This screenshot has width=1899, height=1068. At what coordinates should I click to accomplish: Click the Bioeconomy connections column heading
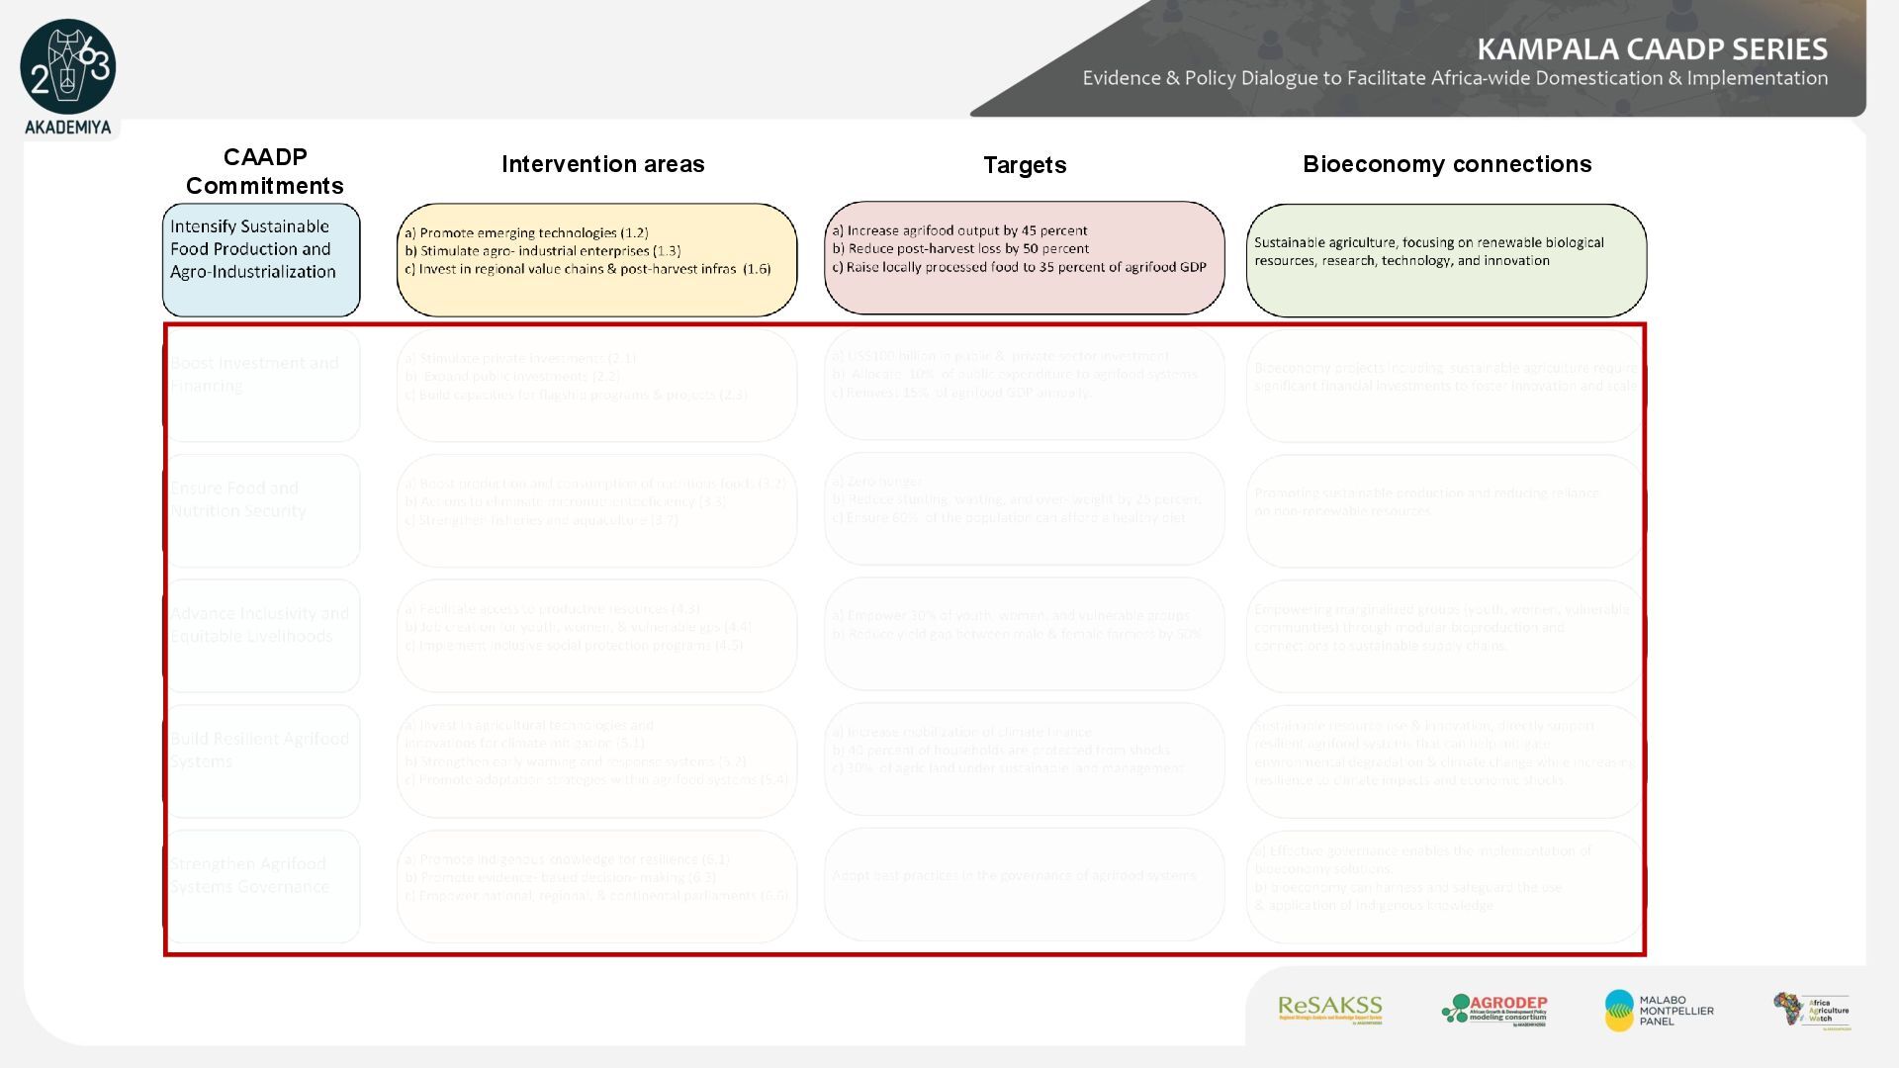tap(1446, 164)
